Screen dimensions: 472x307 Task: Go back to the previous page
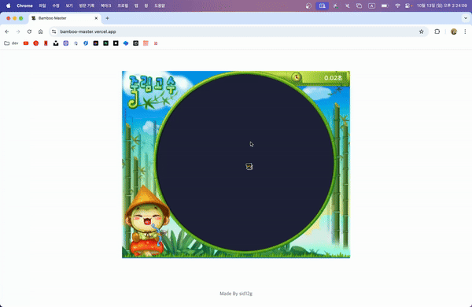coord(7,31)
